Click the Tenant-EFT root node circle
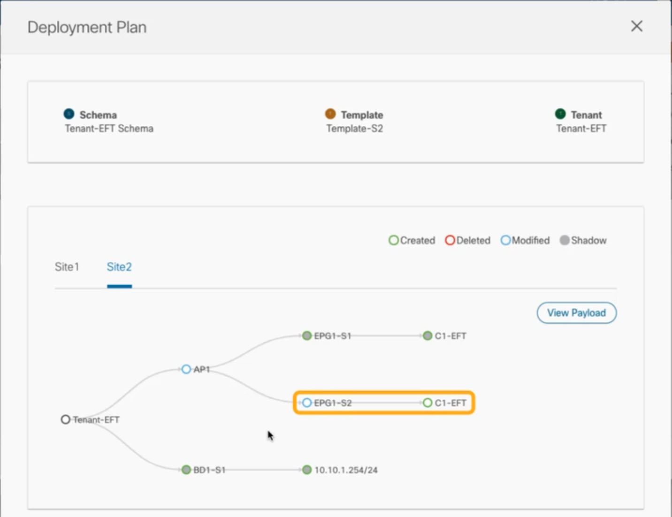Image resolution: width=672 pixels, height=517 pixels. [66, 419]
